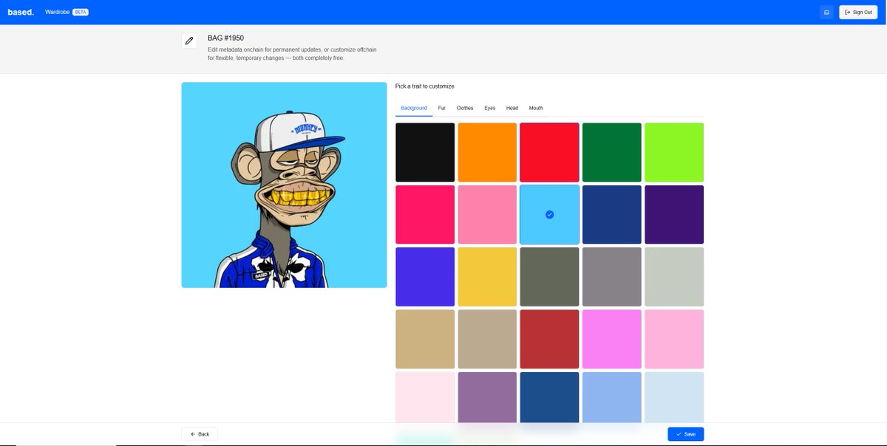Image resolution: width=887 pixels, height=446 pixels.
Task: Choose the orange background swatch
Action: click(x=487, y=152)
